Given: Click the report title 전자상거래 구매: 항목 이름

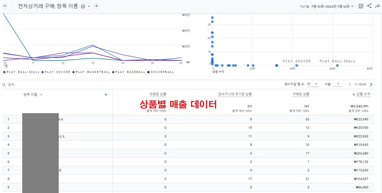Looking at the screenshot, I should pyautogui.click(x=48, y=6).
